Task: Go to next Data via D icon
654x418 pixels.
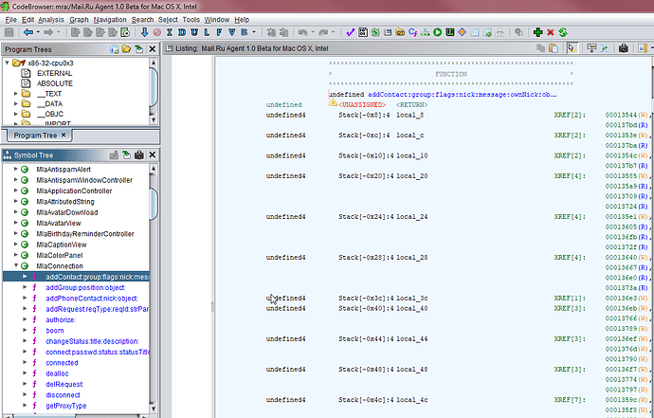Action: point(182,32)
